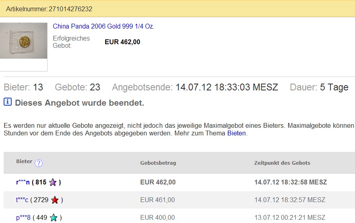Click the EUR 400,00 bid amount
The width and height of the screenshot is (355, 223).
point(158,218)
